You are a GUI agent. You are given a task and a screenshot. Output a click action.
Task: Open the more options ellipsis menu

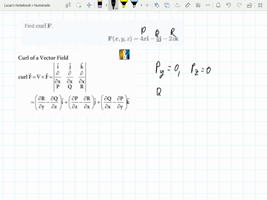pos(208,5)
